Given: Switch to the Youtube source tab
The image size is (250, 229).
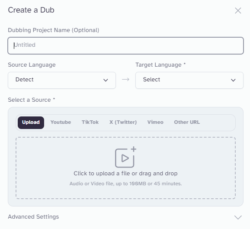Looking at the screenshot, I should (61, 122).
